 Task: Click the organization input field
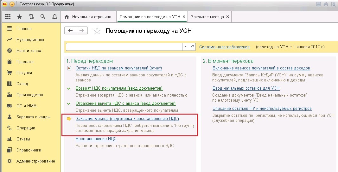tap(124, 47)
